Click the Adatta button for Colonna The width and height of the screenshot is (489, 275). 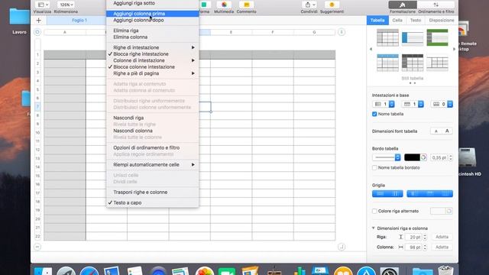click(x=442, y=247)
